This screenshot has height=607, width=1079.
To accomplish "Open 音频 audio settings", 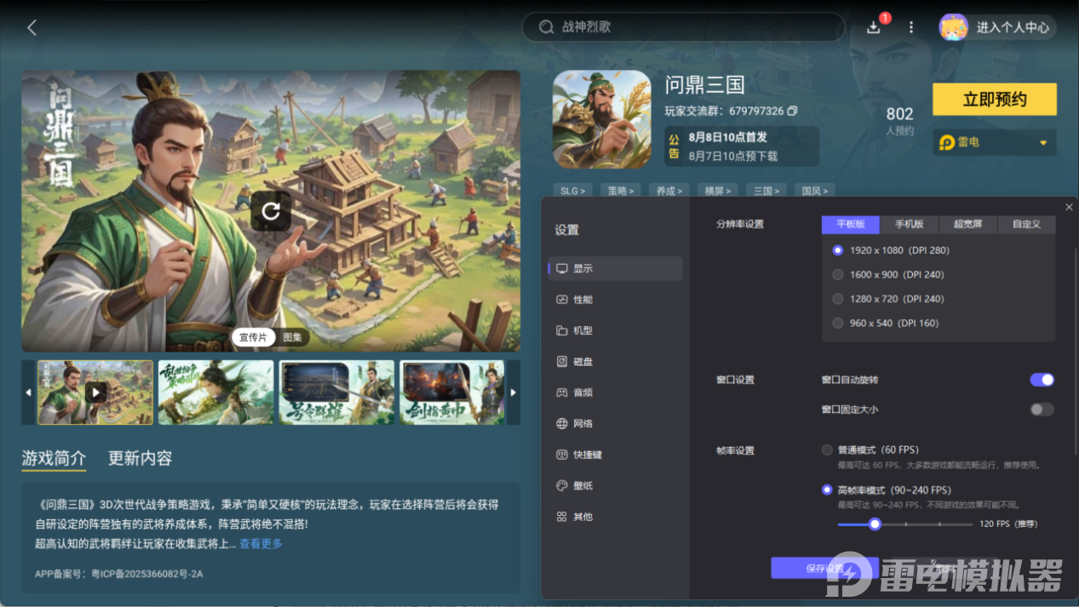I will coord(615,392).
